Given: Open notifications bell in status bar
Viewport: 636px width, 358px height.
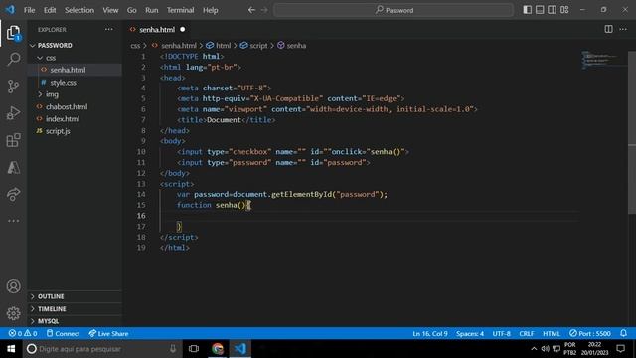Looking at the screenshot, I should pyautogui.click(x=623, y=333).
